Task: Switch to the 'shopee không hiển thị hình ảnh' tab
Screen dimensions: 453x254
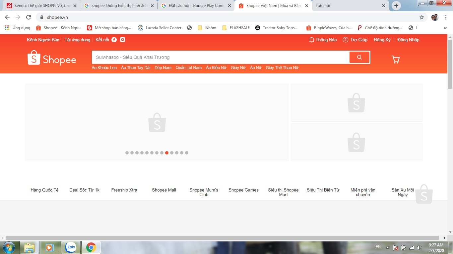Action: click(118, 6)
